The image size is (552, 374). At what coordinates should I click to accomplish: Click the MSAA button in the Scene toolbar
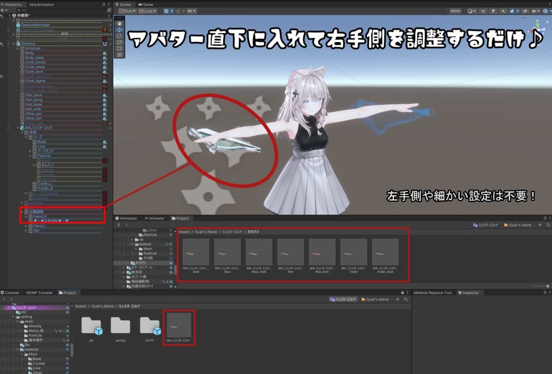pyautogui.click(x=456, y=11)
